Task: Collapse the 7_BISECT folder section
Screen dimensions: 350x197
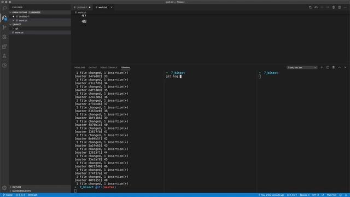Action: pyautogui.click(x=10, y=24)
